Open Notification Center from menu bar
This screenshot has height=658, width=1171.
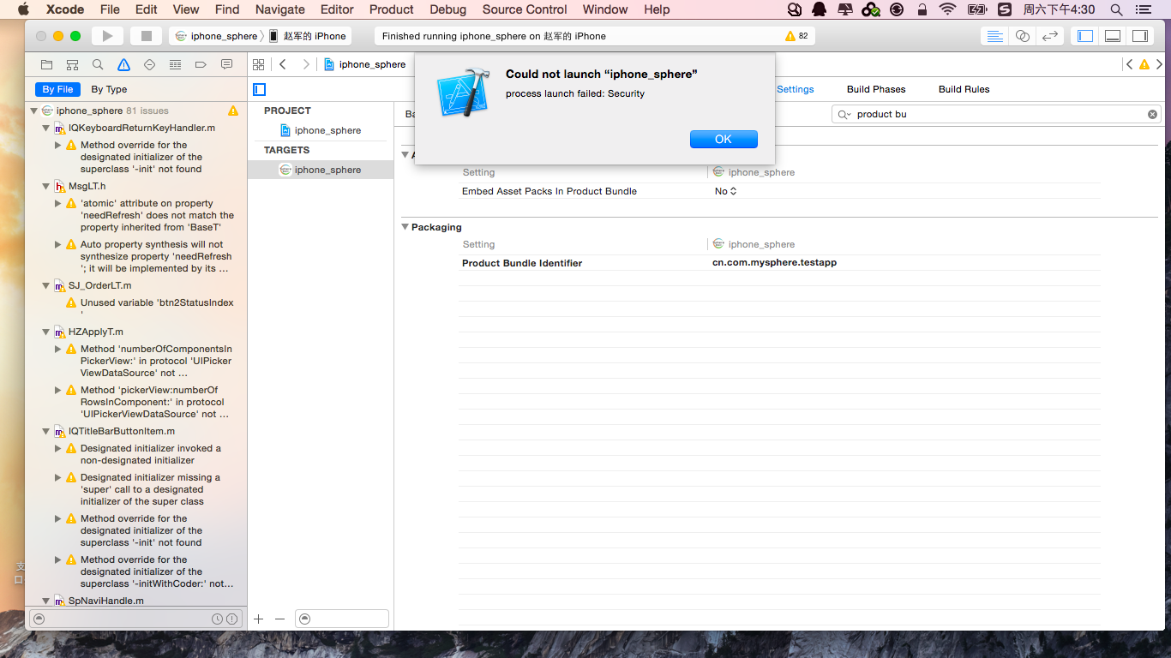1142,9
